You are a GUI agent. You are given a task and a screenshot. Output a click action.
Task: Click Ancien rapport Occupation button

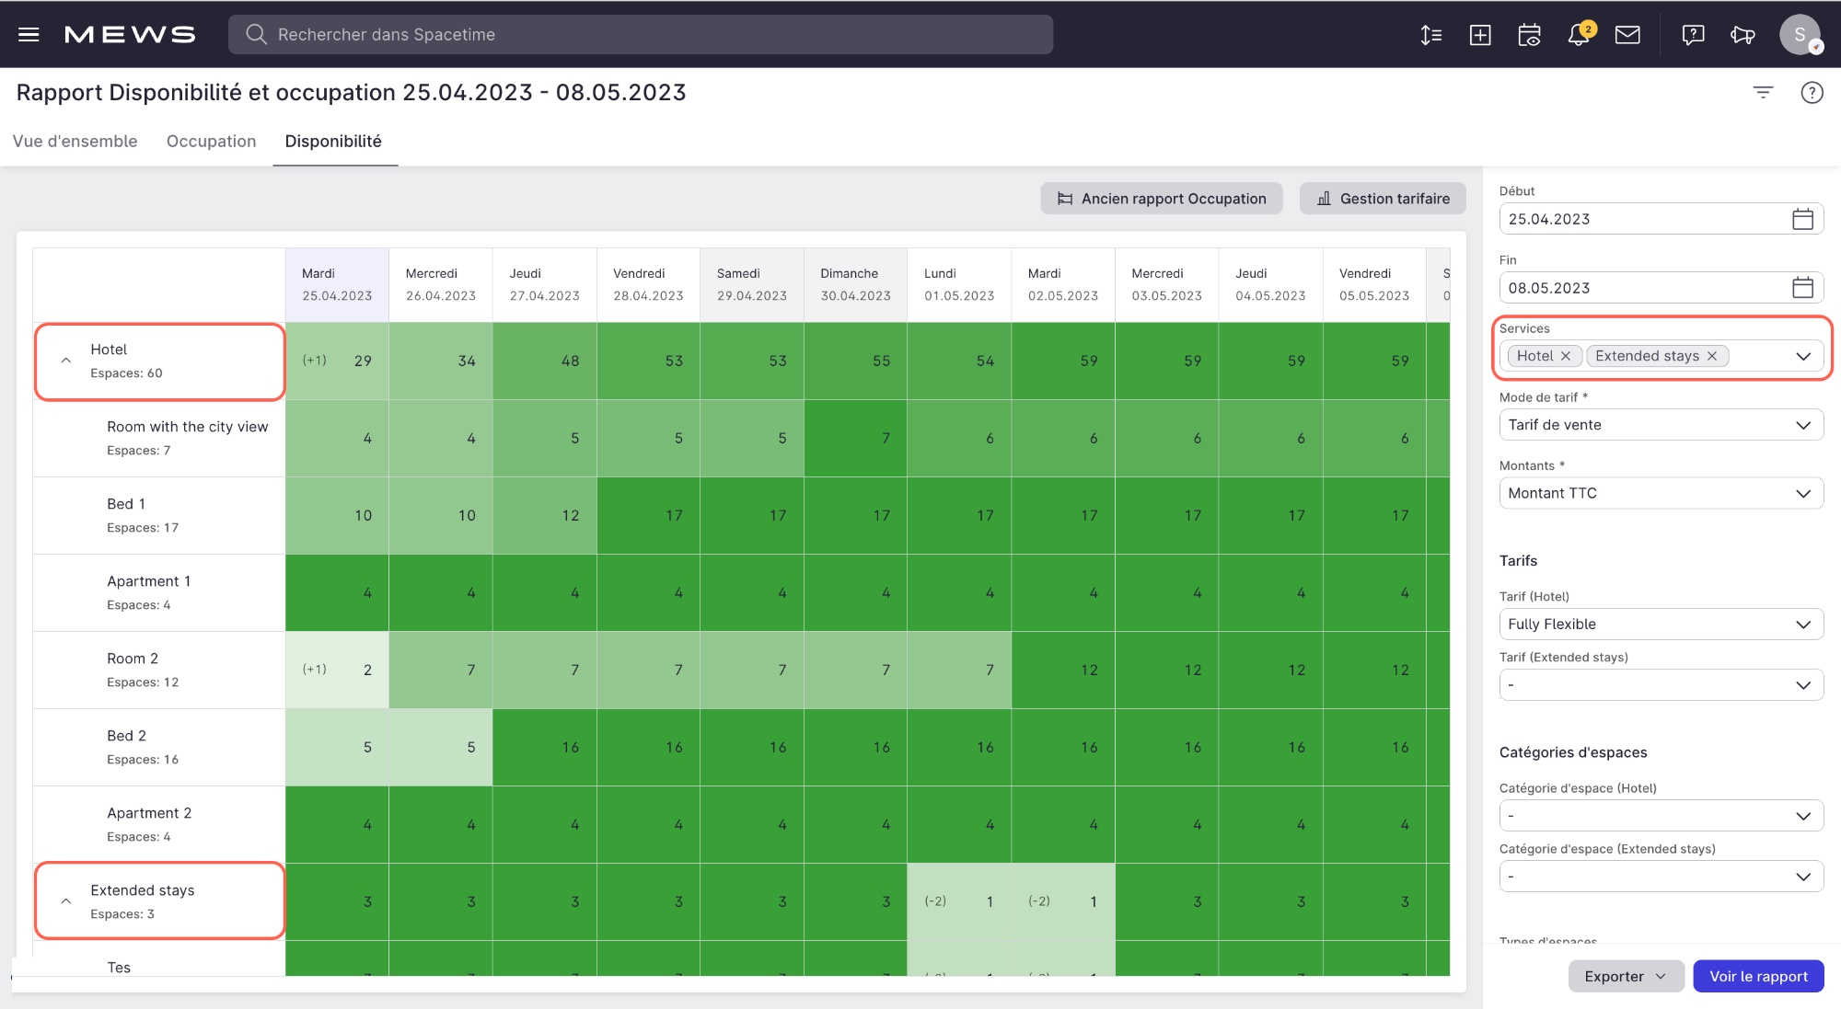point(1162,199)
